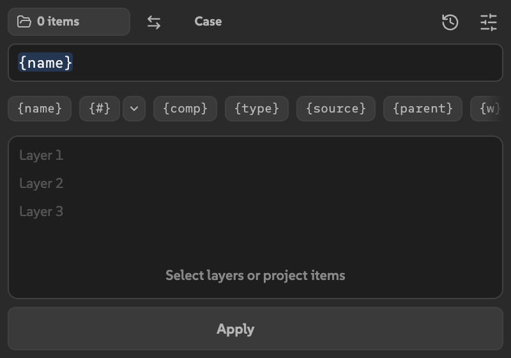Image resolution: width=511 pixels, height=358 pixels.
Task: Expand the dropdown arrow next to {#}
Action: (x=134, y=109)
